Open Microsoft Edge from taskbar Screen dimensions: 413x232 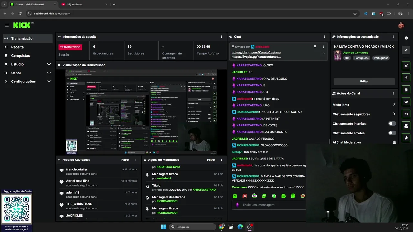tap(240, 227)
